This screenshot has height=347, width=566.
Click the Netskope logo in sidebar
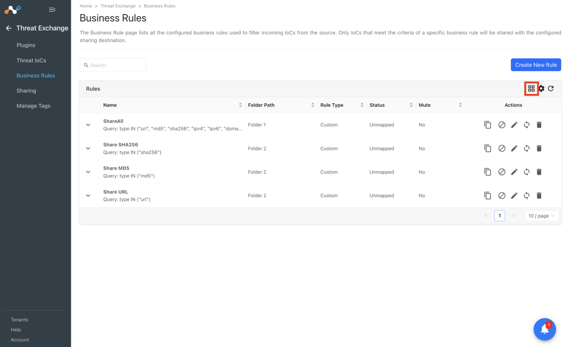(x=13, y=10)
